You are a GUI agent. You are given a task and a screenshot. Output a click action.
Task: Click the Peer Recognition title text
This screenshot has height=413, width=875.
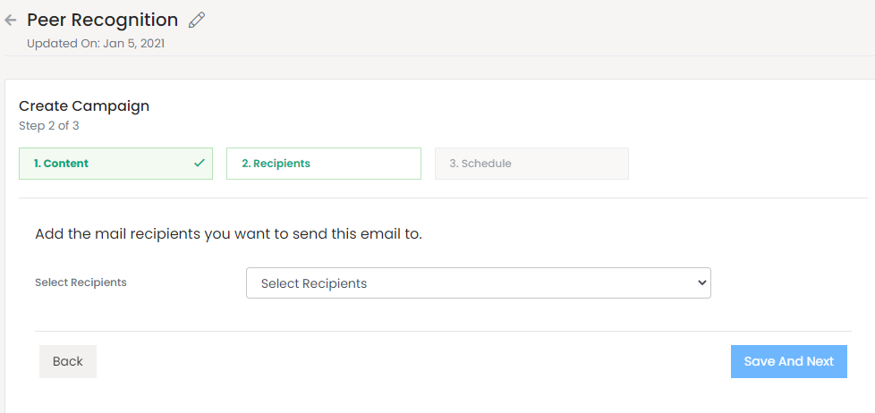(x=102, y=20)
